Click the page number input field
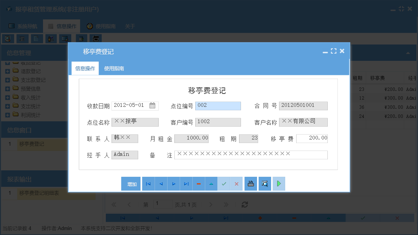This screenshot has height=235, width=418. point(163,204)
